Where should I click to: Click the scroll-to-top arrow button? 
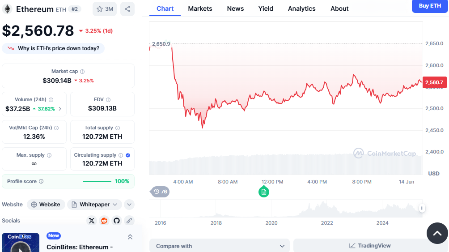click(x=437, y=233)
